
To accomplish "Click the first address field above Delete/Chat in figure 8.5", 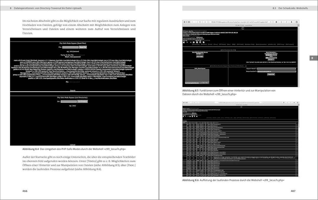I will pyautogui.click(x=276, y=69).
